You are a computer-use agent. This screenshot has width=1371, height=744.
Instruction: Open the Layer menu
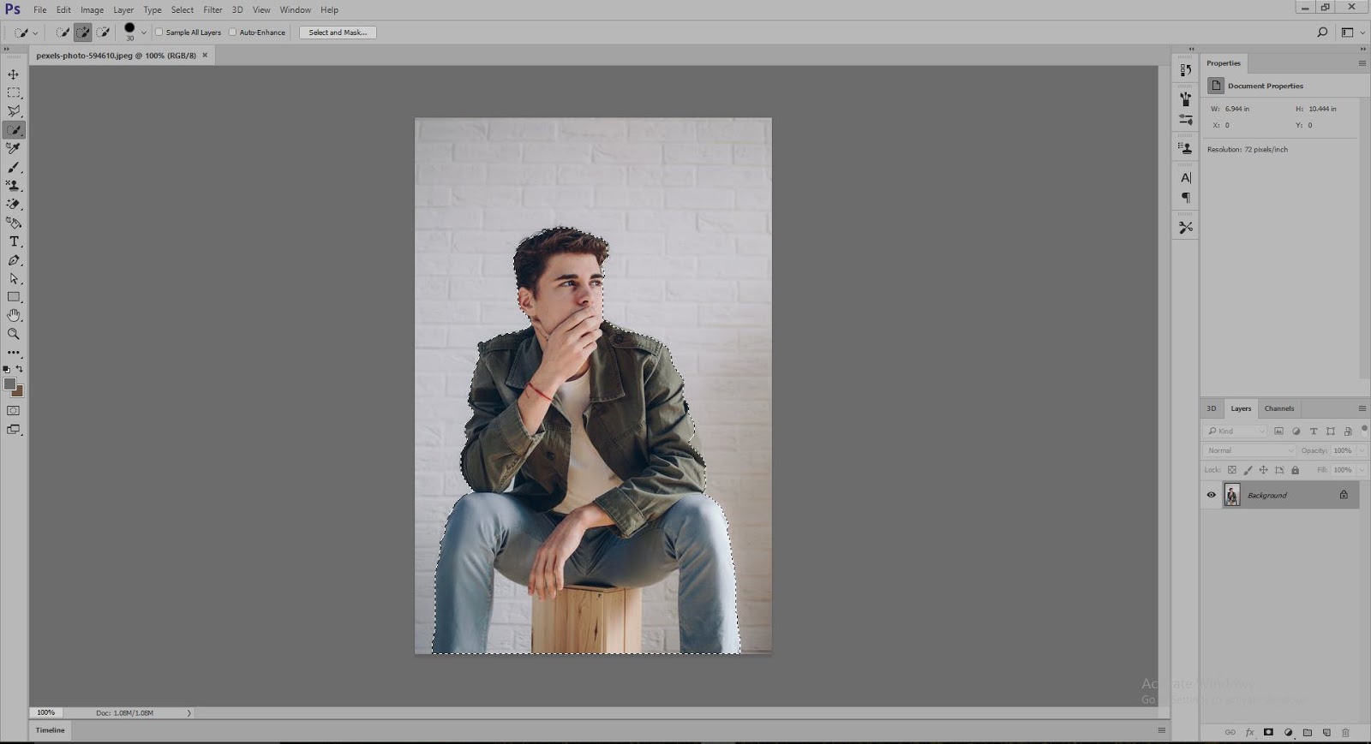pos(123,9)
